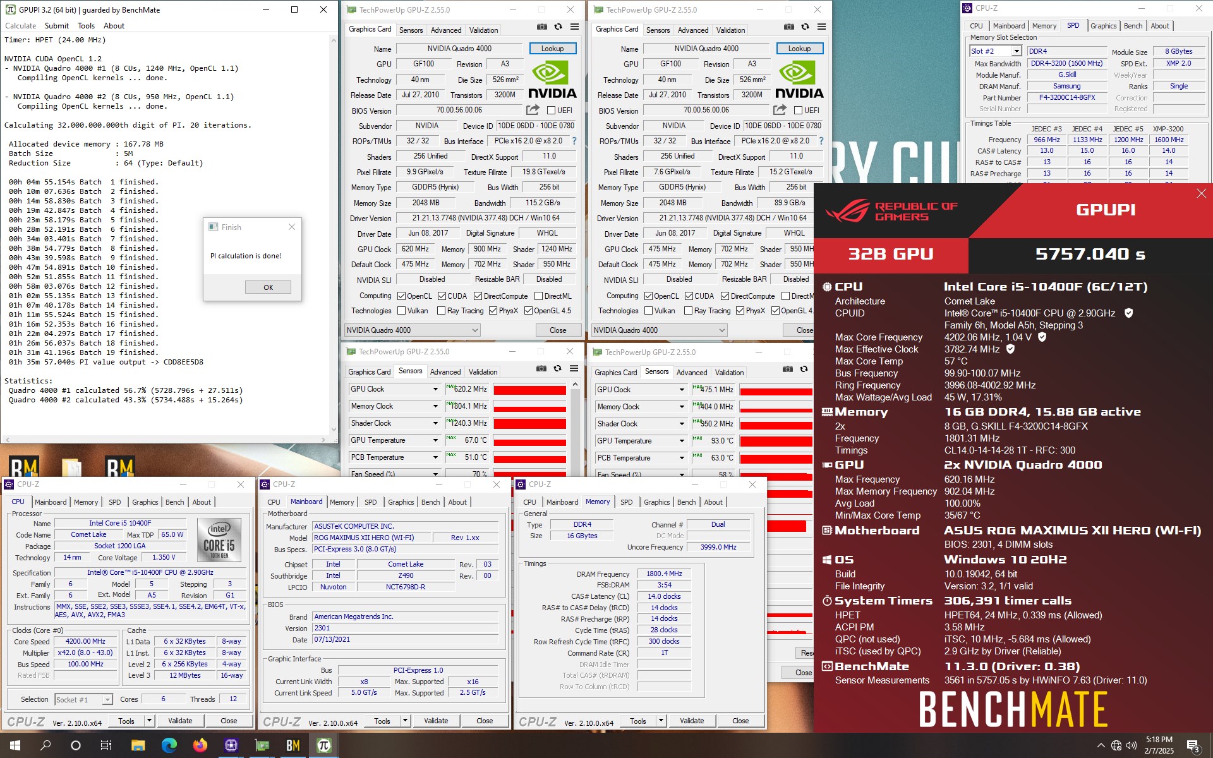Toggle UEFI checkbox in left GPU-Z window
Screen dimensions: 1213x758
click(x=551, y=111)
